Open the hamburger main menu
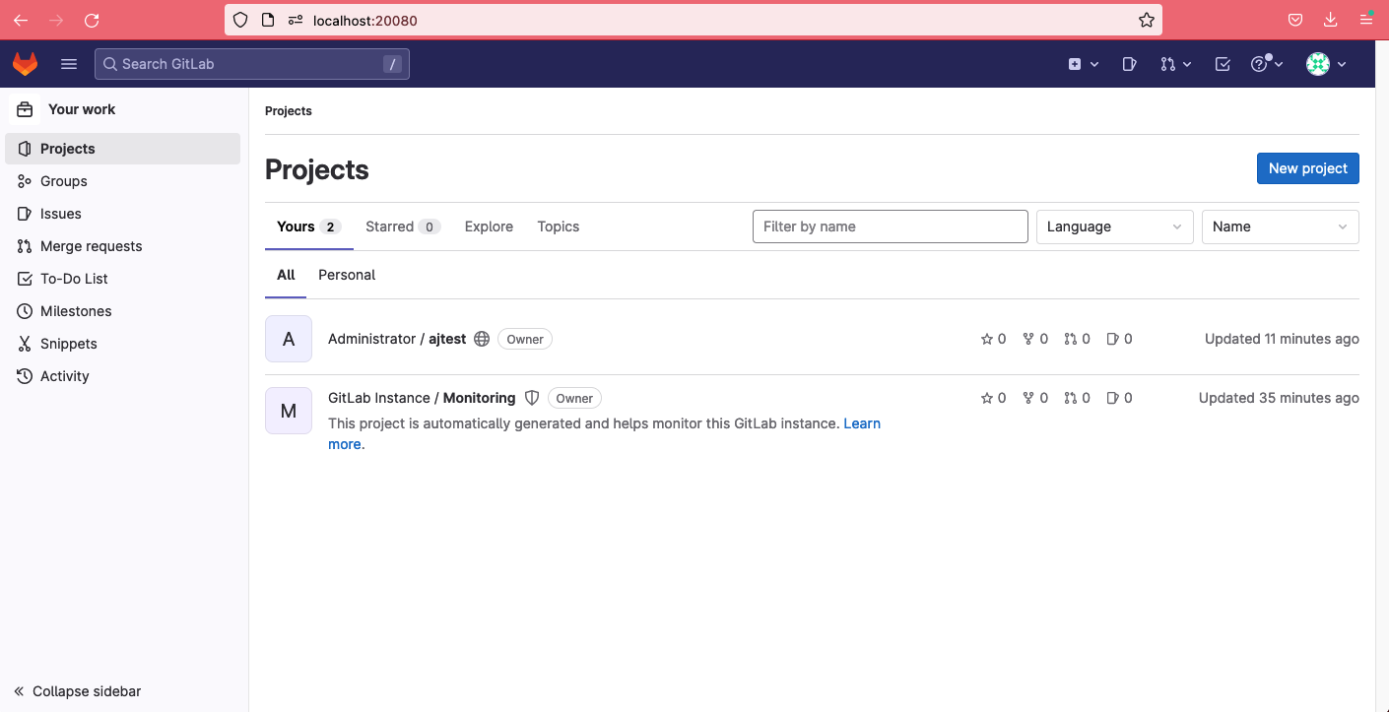1389x712 pixels. tap(69, 64)
